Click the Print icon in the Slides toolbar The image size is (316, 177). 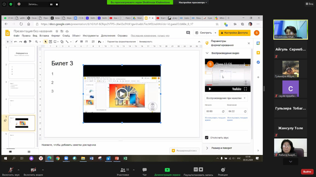click(x=25, y=42)
